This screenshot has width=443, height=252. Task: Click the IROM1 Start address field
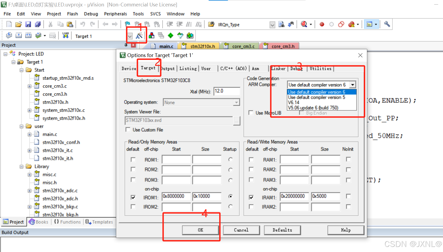click(176, 196)
